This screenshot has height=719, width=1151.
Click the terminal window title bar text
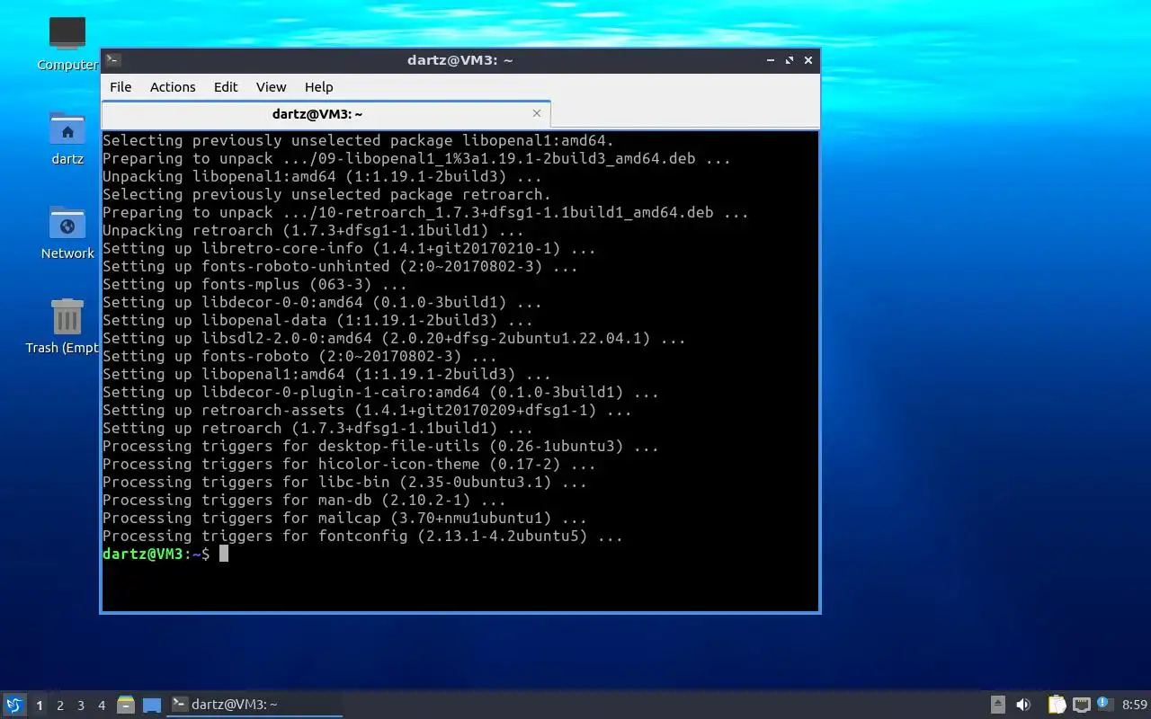click(x=460, y=60)
